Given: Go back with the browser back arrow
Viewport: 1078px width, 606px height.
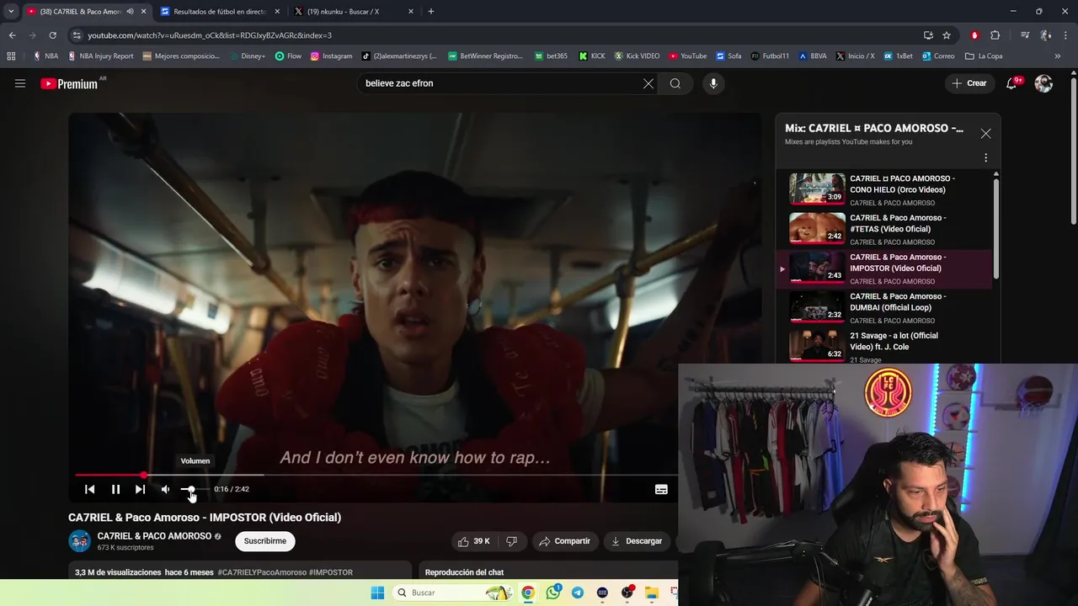Looking at the screenshot, I should [x=12, y=35].
